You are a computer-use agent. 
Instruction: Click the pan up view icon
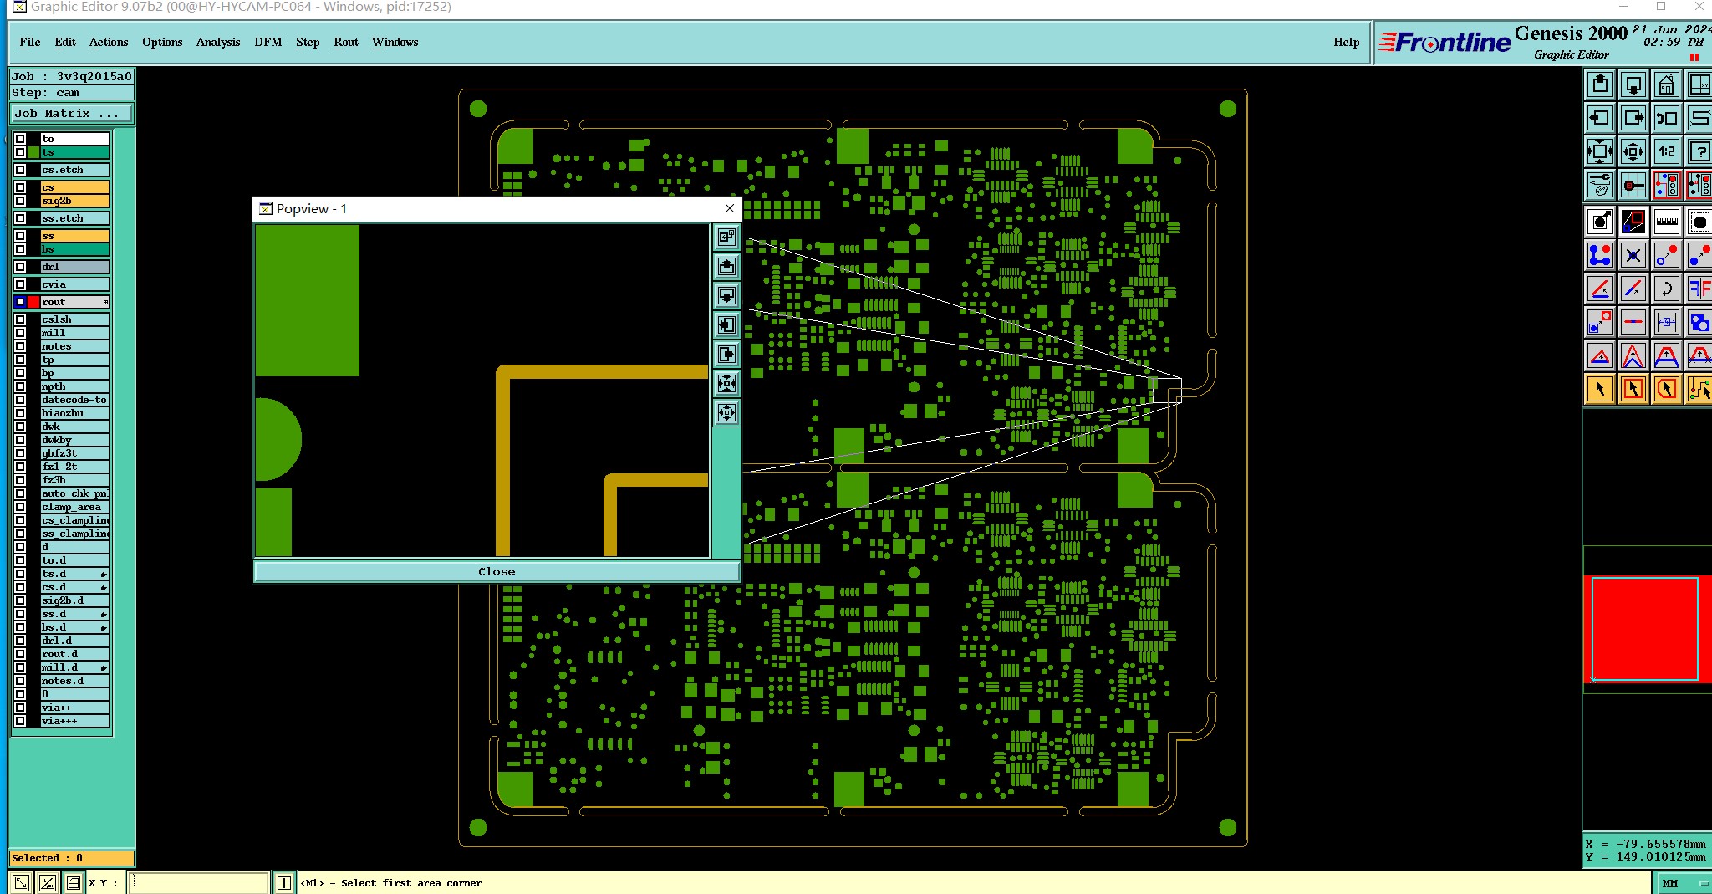point(1600,84)
